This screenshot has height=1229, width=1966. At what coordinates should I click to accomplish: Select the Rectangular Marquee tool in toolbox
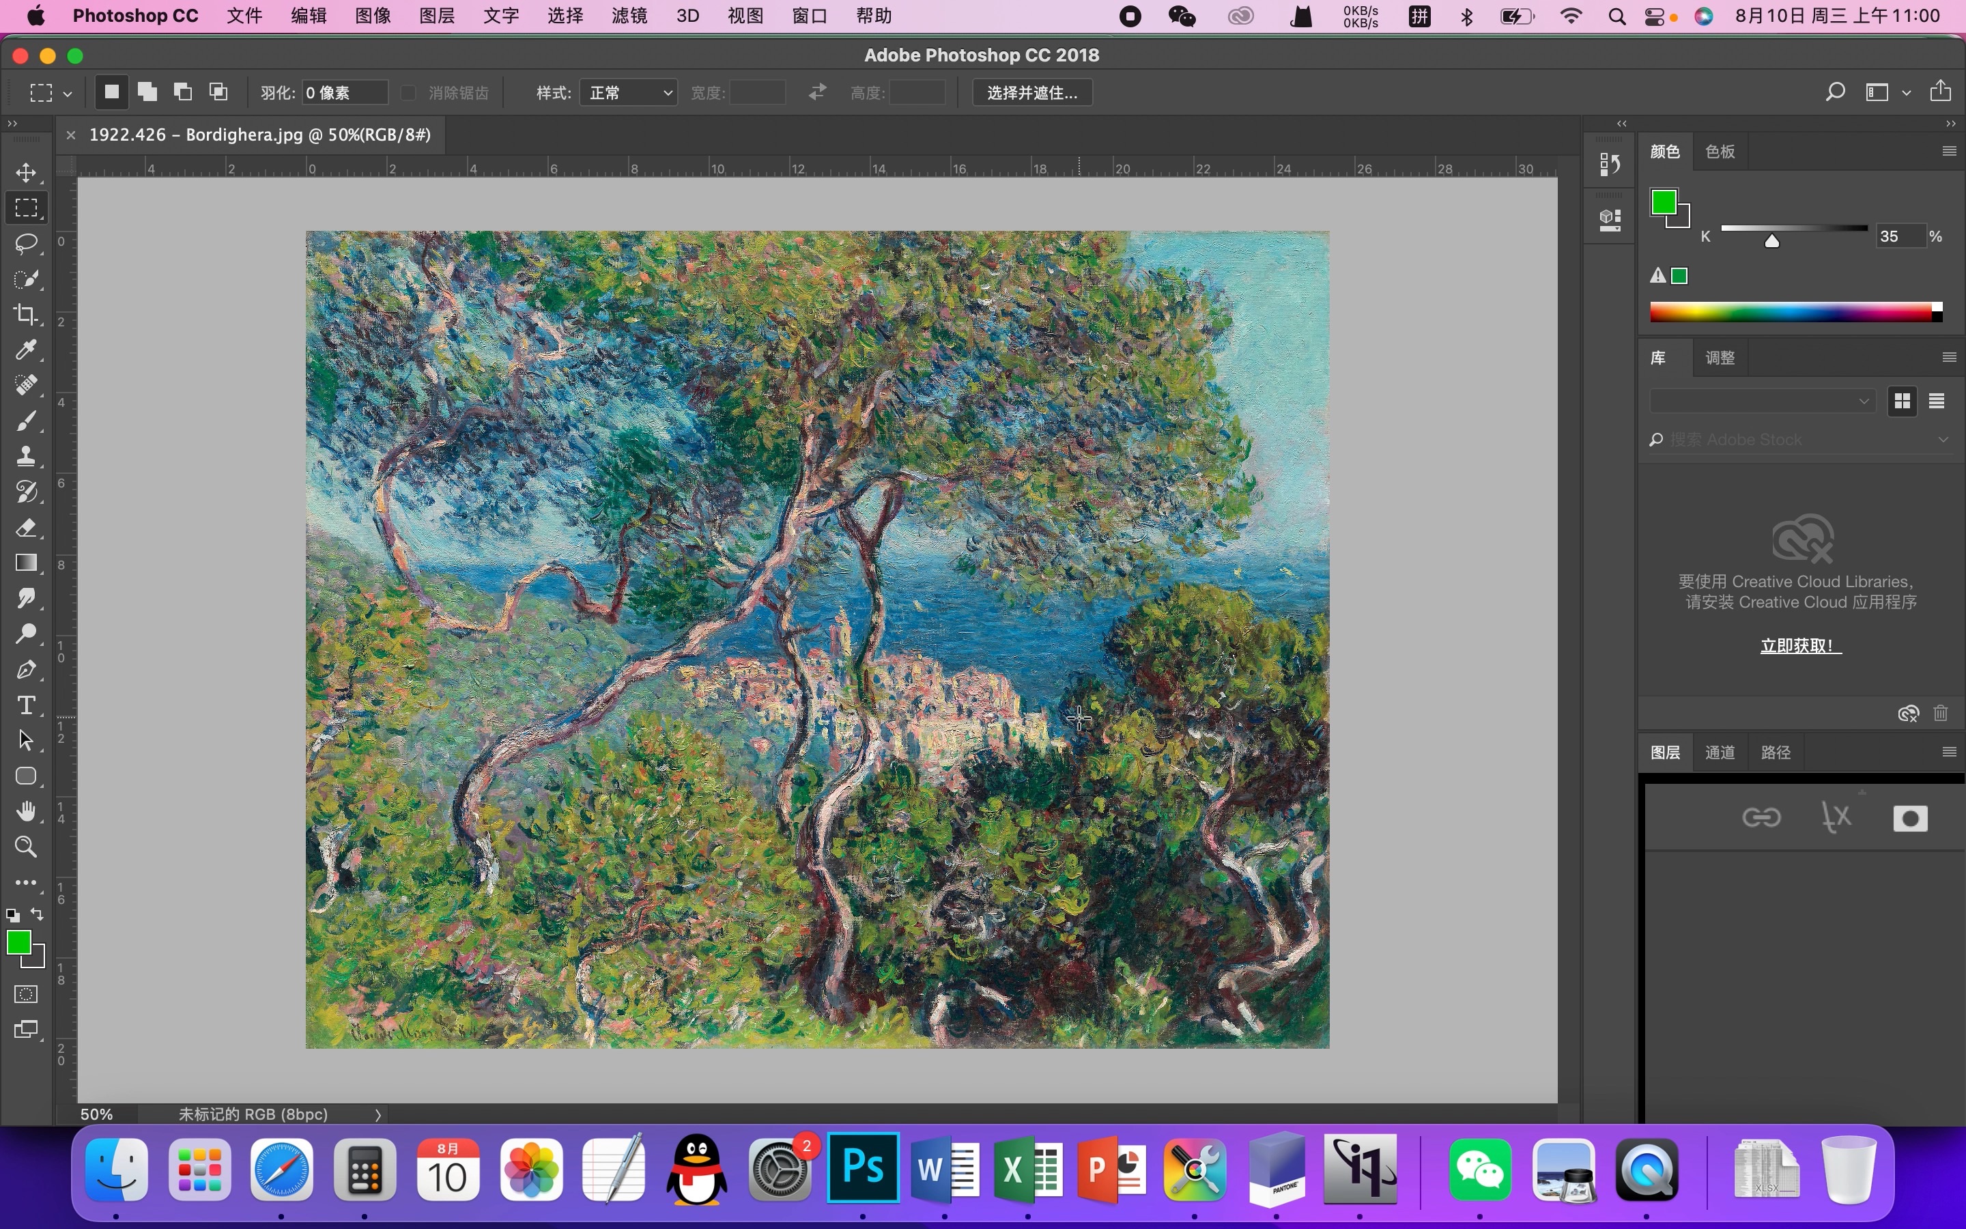pyautogui.click(x=26, y=208)
